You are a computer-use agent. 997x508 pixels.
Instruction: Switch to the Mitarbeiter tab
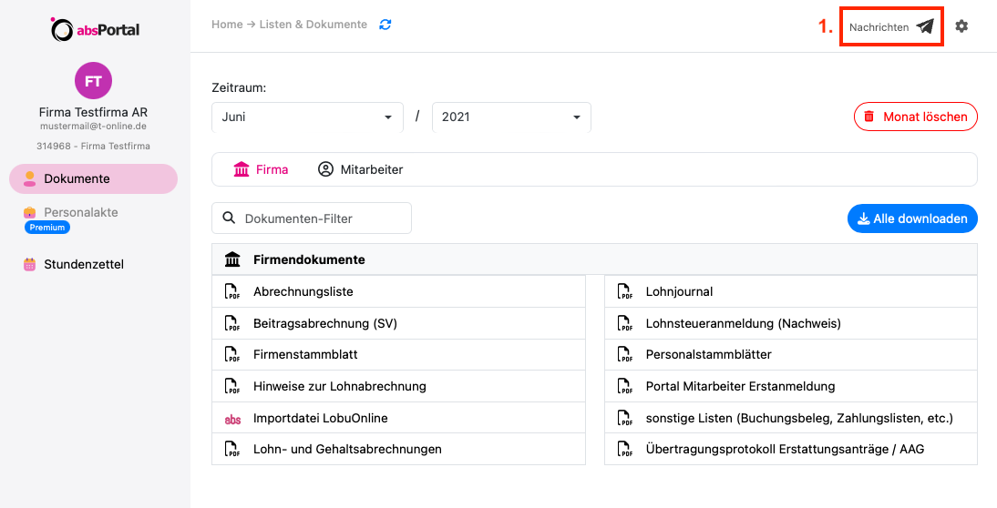coord(360,169)
